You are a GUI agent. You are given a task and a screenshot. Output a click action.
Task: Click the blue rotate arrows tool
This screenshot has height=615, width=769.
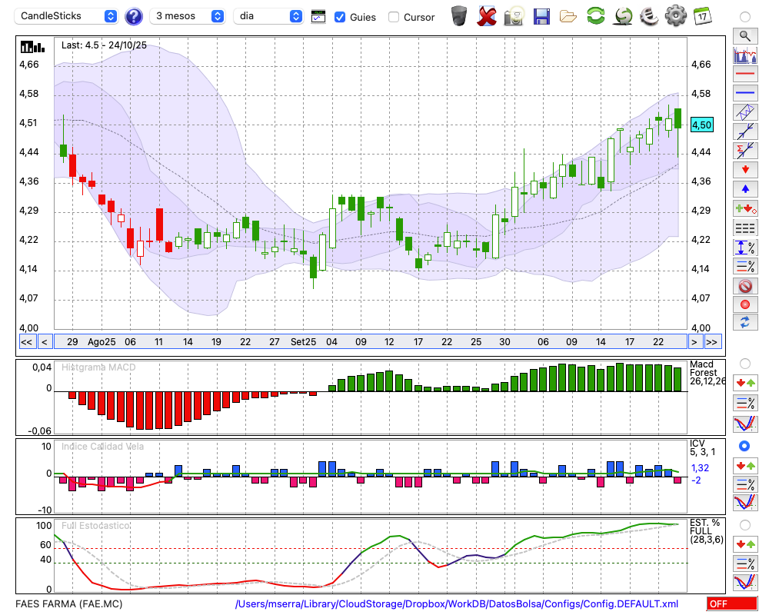point(745,323)
